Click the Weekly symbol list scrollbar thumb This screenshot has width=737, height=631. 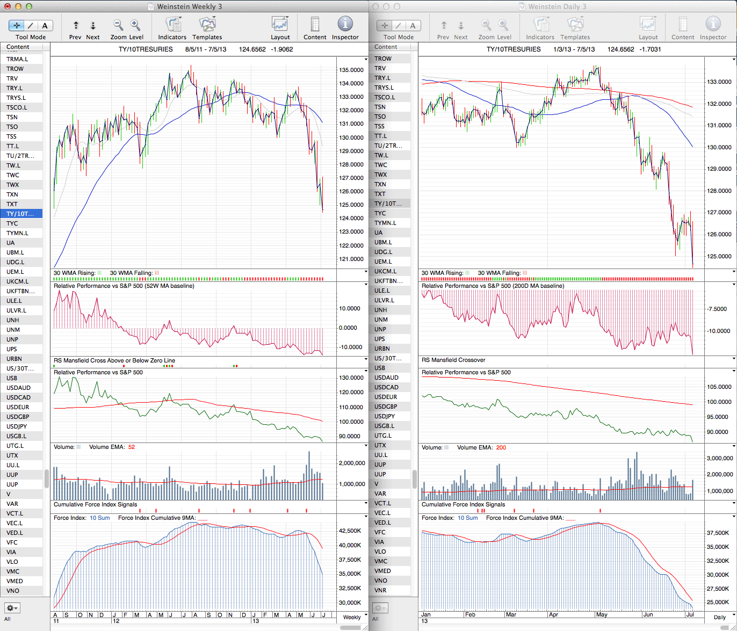[x=47, y=478]
